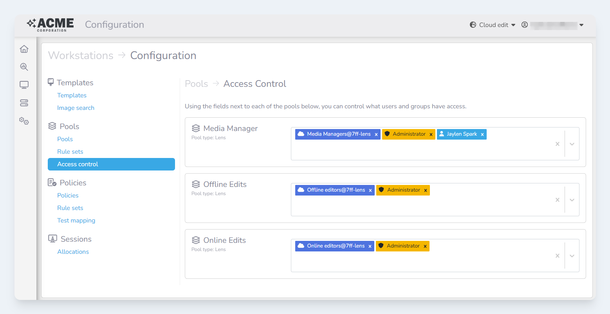This screenshot has height=314, width=610.
Task: Remove Online editors@7ff-lens group tag
Action: pyautogui.click(x=370, y=246)
